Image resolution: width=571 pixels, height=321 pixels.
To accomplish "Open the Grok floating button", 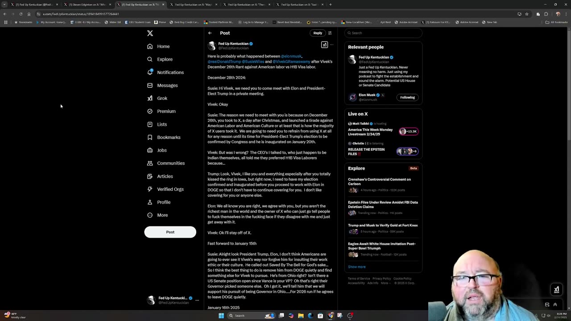I will tap(556, 289).
